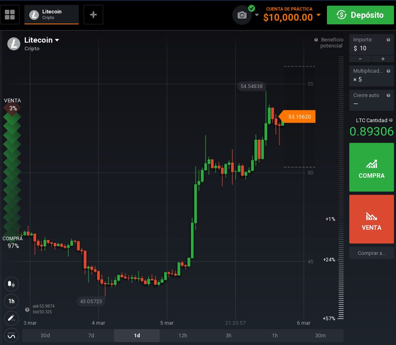Open the four-square grid layout menu
Screen dimensions: 396x345
(x=10, y=15)
